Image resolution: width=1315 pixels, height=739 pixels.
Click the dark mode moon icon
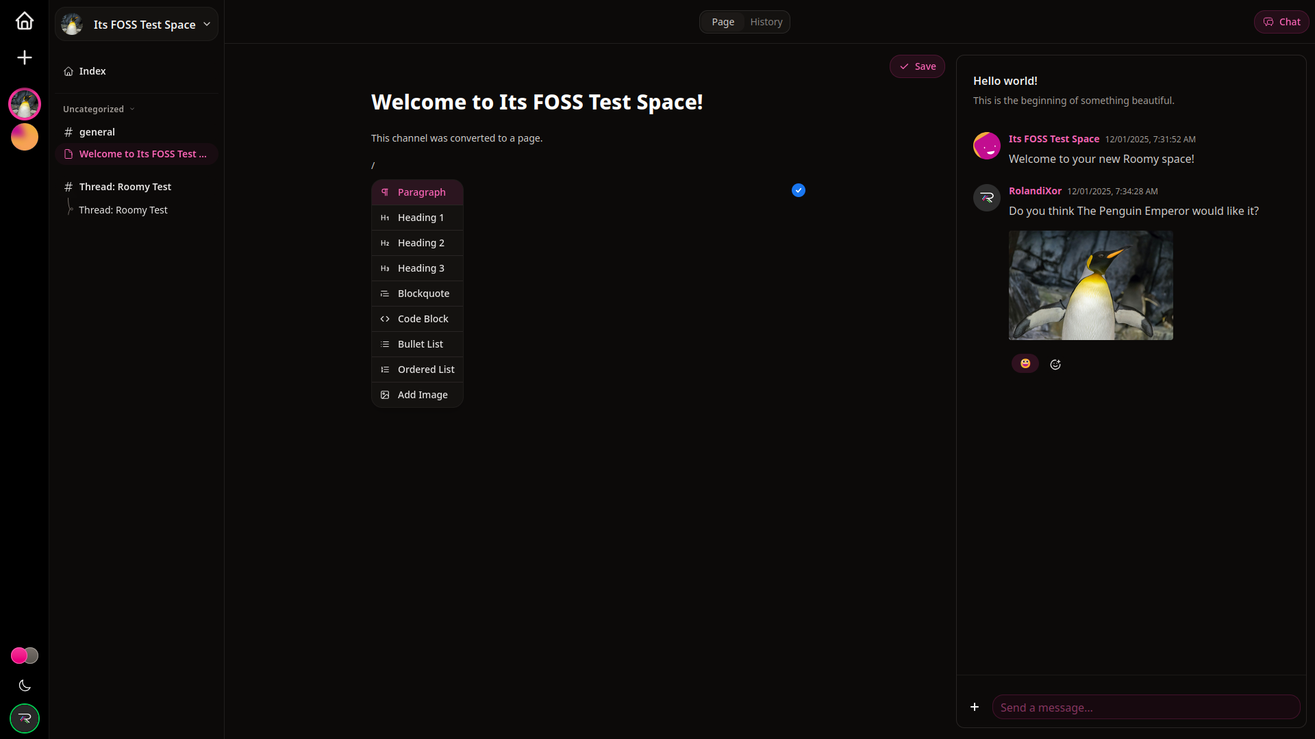25,686
